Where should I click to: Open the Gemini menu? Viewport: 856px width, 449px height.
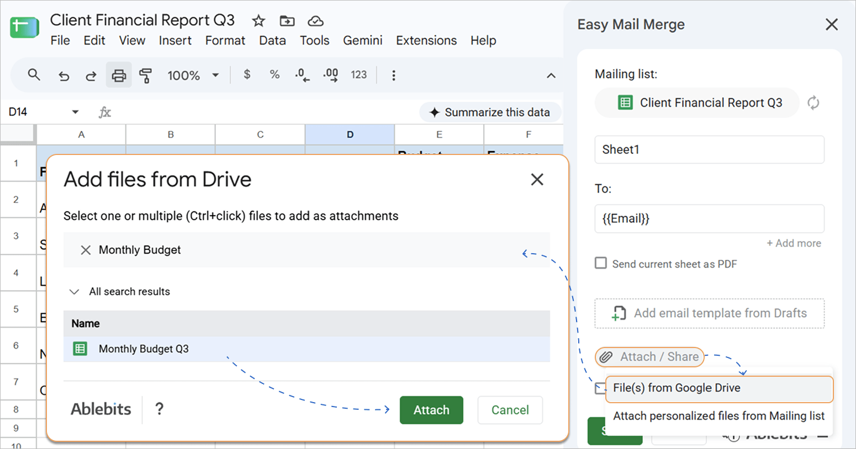pos(363,40)
